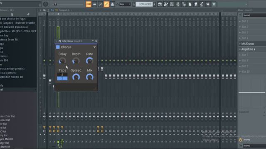
Task: Click the brush icon beside the link icon
Action: 101,4
